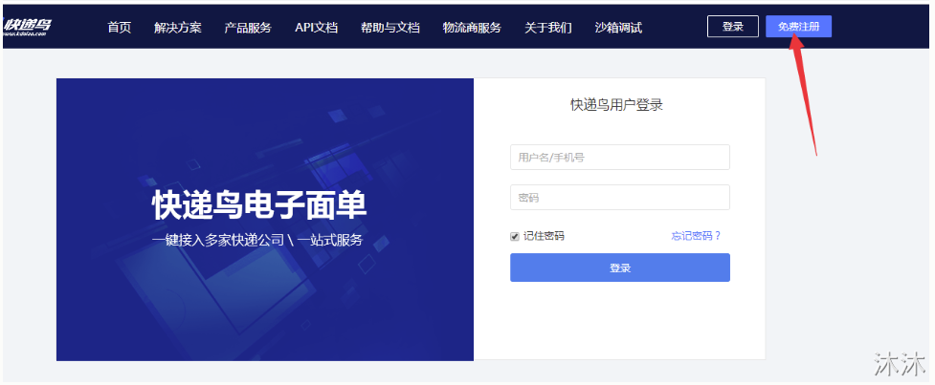Viewport: 935px width, 385px height.
Task: Open 帮助与文档 menu item
Action: point(390,28)
